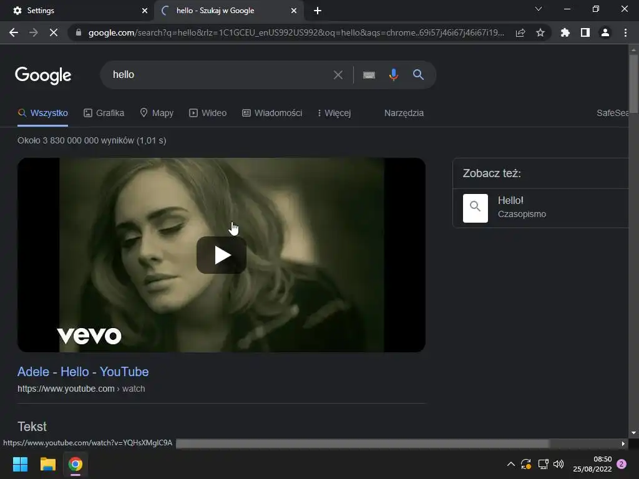Open the tab search dropdown arrow
This screenshot has height=479, width=639.
[x=539, y=9]
